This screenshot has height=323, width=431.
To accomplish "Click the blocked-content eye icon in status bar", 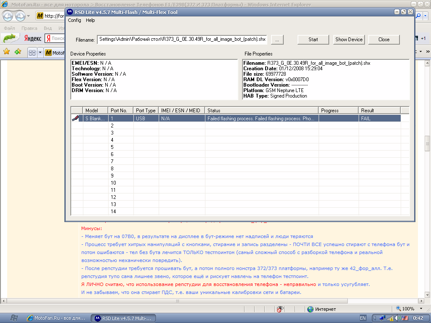I will pyautogui.click(x=280, y=309).
